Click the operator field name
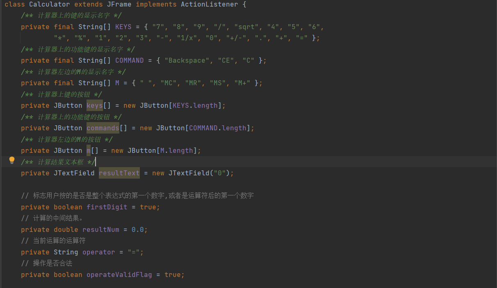The width and height of the screenshot is (497, 288). click(x=98, y=252)
